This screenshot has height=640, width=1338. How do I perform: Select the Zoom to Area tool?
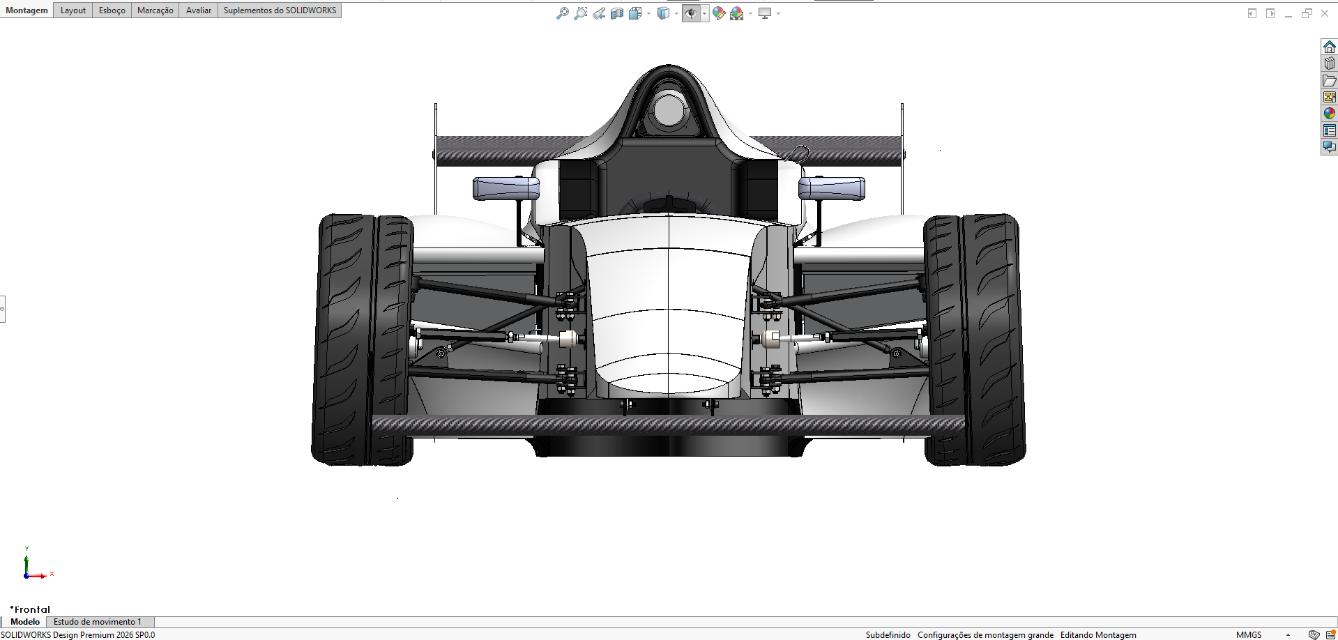click(580, 13)
